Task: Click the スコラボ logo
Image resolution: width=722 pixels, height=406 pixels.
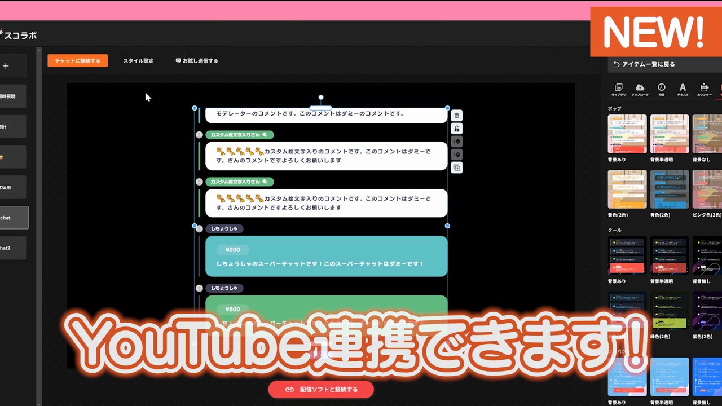Action: tap(19, 35)
